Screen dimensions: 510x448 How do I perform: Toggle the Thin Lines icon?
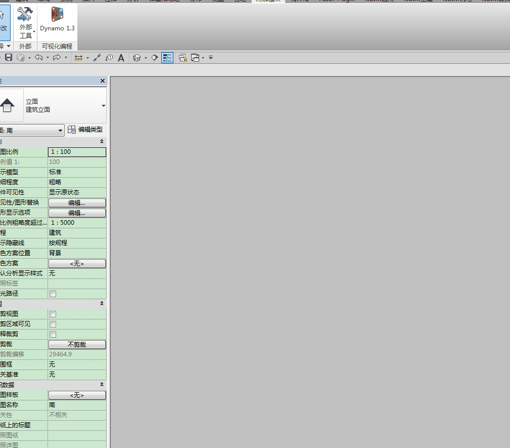167,58
